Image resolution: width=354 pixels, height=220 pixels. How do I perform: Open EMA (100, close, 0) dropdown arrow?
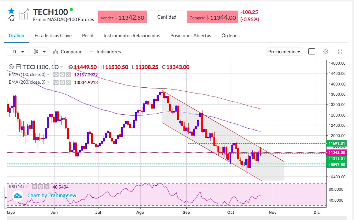(48, 75)
